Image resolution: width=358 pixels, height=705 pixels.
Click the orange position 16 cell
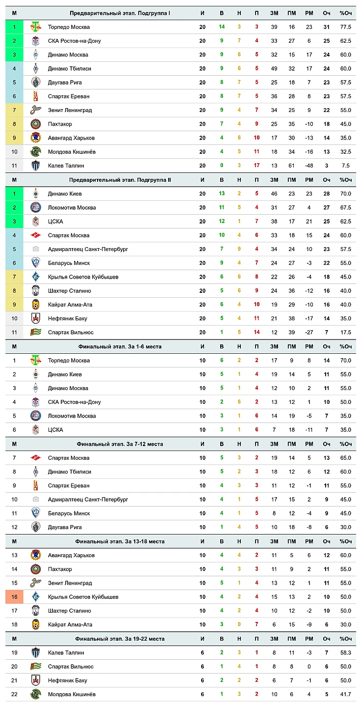coord(14,597)
